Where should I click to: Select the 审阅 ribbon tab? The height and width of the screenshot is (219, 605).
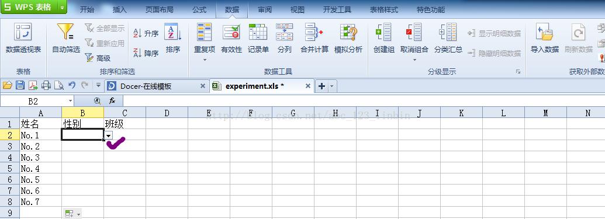265,10
